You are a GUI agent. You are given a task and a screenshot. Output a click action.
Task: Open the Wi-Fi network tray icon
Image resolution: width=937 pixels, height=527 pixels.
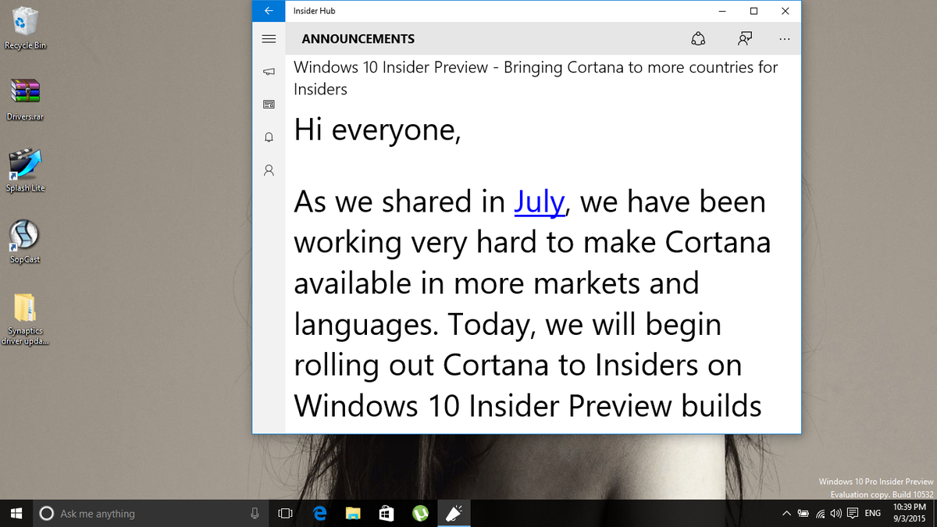point(821,513)
